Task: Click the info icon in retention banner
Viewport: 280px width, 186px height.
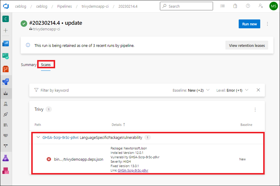Action: (28, 45)
